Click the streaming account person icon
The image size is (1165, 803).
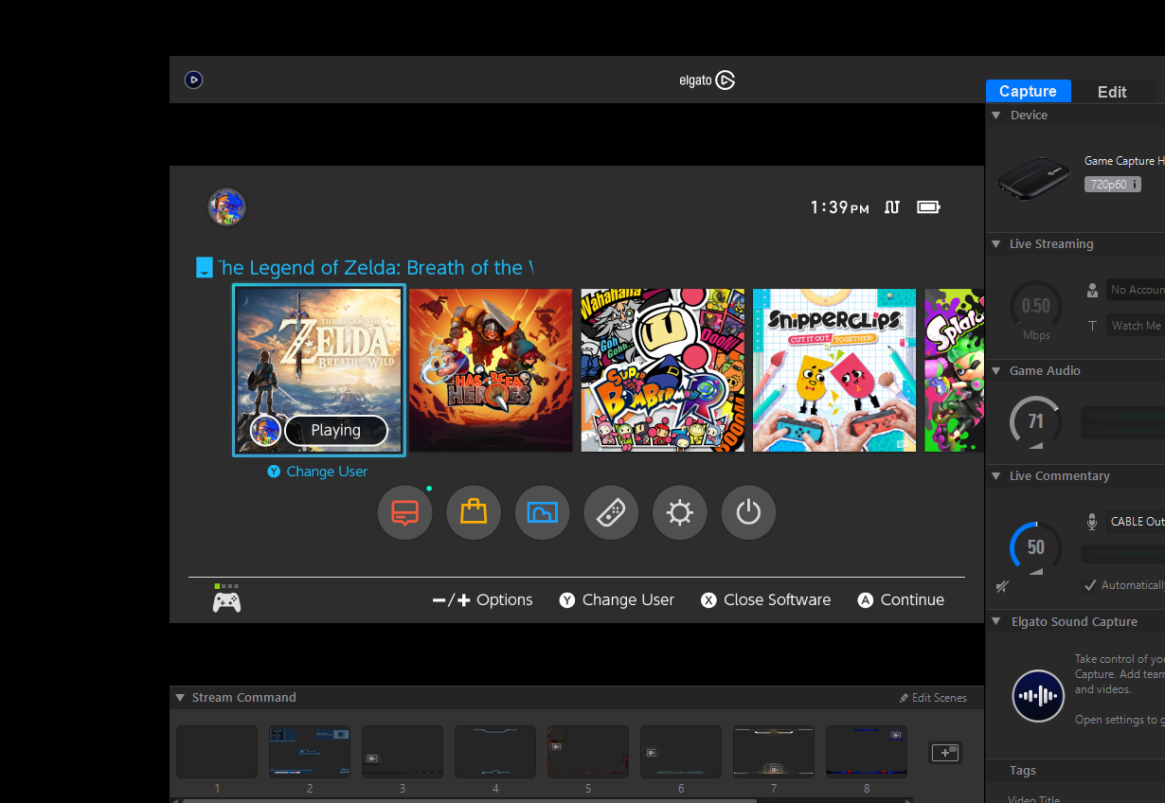pos(1092,290)
